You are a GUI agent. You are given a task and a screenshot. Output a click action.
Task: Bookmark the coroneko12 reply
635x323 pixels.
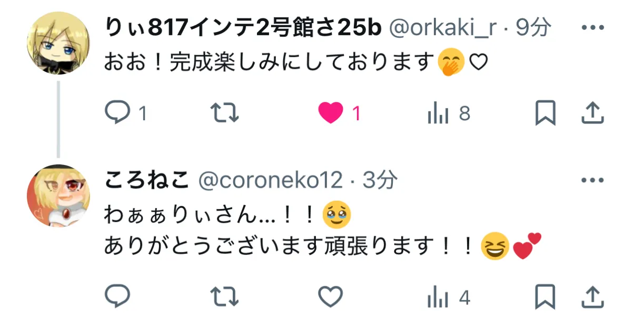(x=545, y=298)
